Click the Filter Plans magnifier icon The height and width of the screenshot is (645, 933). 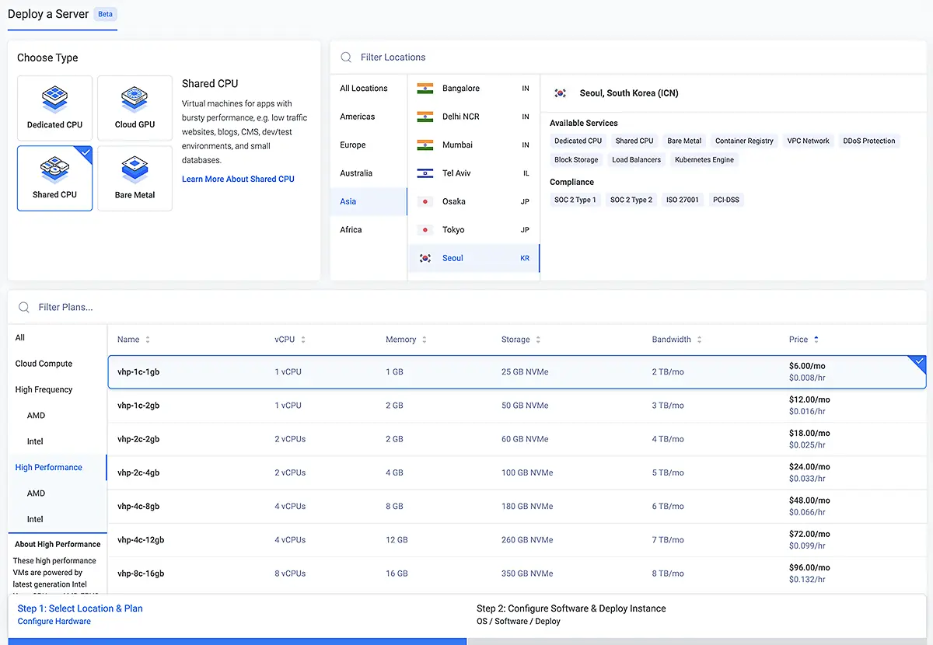coord(24,308)
